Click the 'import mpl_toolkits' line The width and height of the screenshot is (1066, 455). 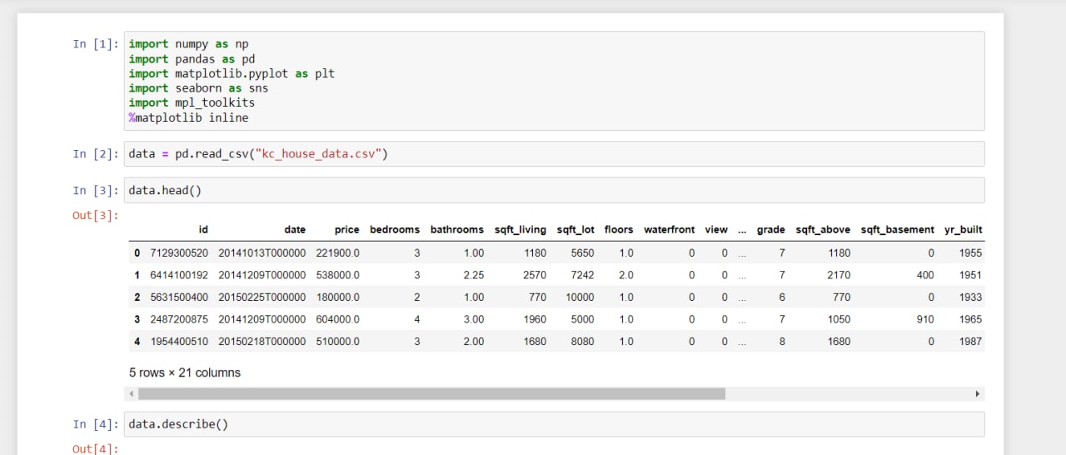(192, 102)
